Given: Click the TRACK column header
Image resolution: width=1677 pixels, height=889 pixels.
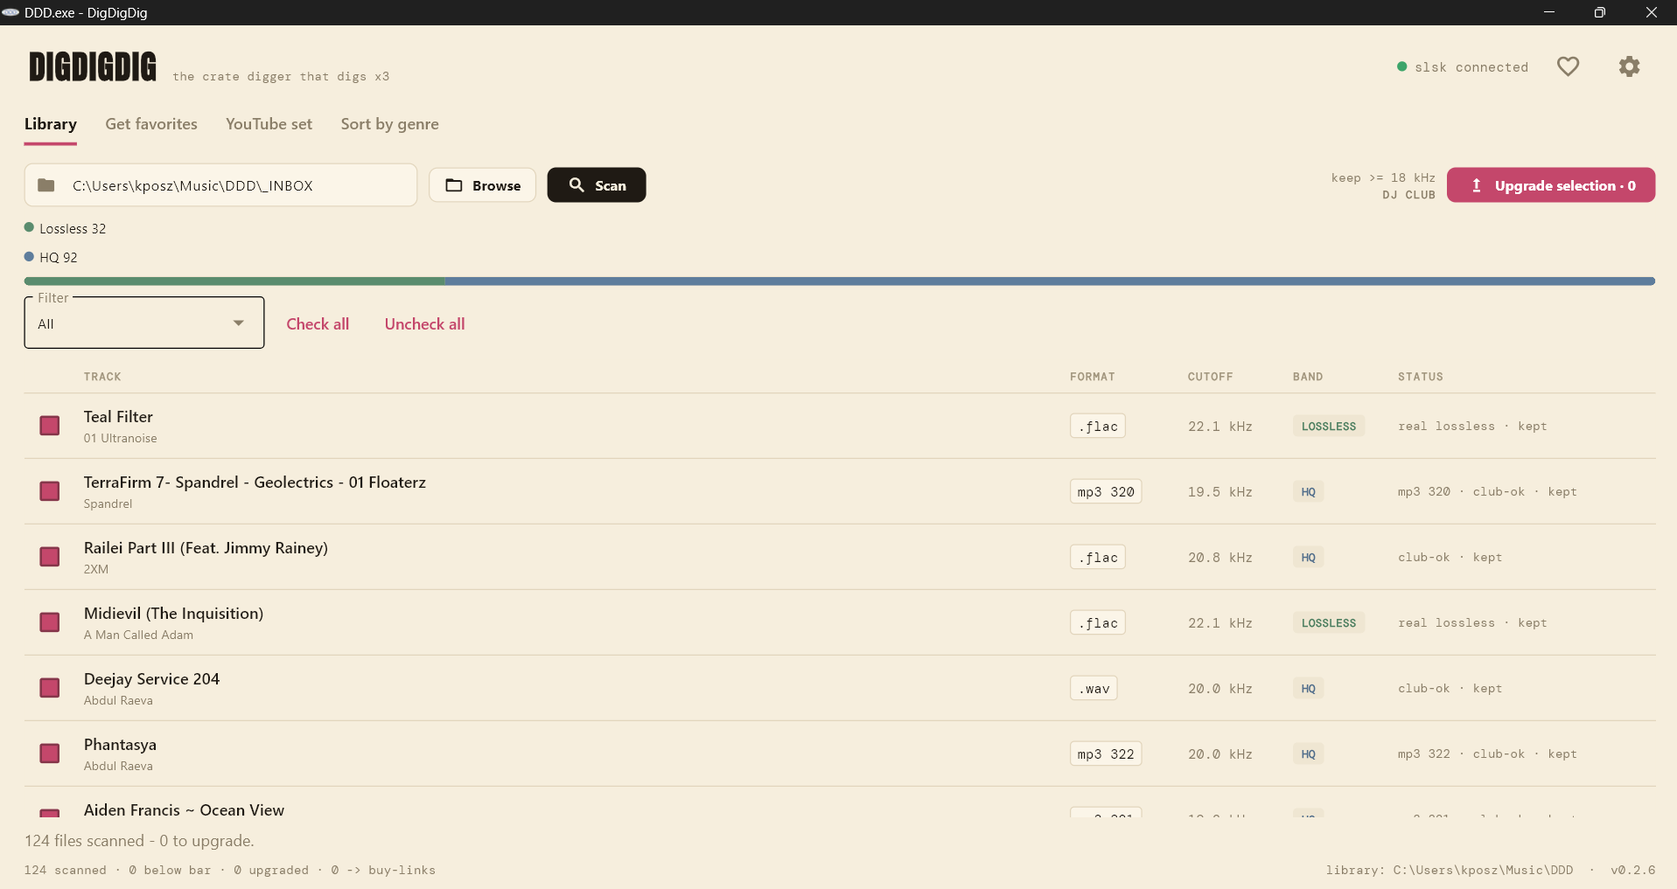Looking at the screenshot, I should [x=102, y=377].
